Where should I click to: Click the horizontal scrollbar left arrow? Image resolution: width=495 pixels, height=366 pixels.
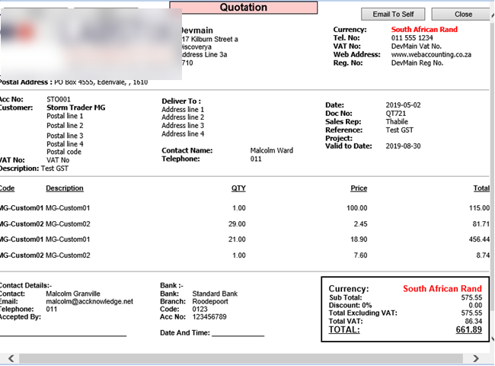coord(11,358)
